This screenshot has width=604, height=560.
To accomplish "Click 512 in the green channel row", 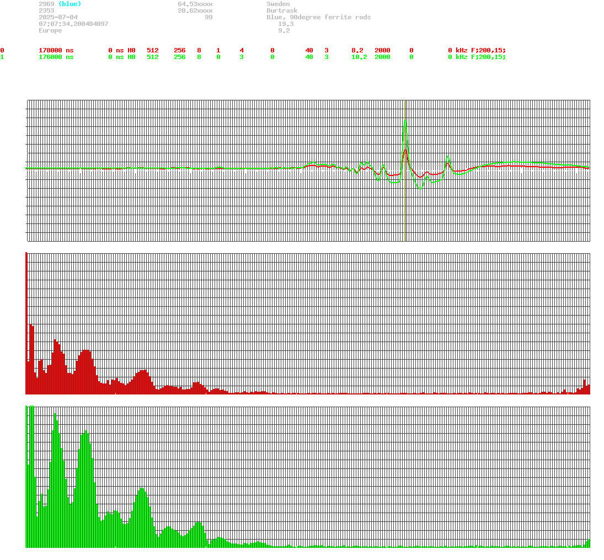I will click(153, 57).
